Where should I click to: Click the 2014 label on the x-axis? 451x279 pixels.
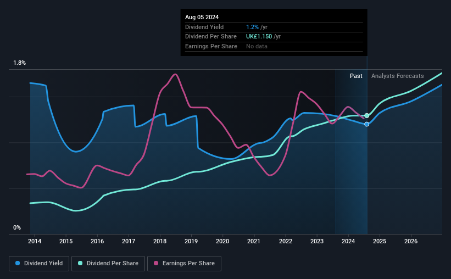(35, 241)
